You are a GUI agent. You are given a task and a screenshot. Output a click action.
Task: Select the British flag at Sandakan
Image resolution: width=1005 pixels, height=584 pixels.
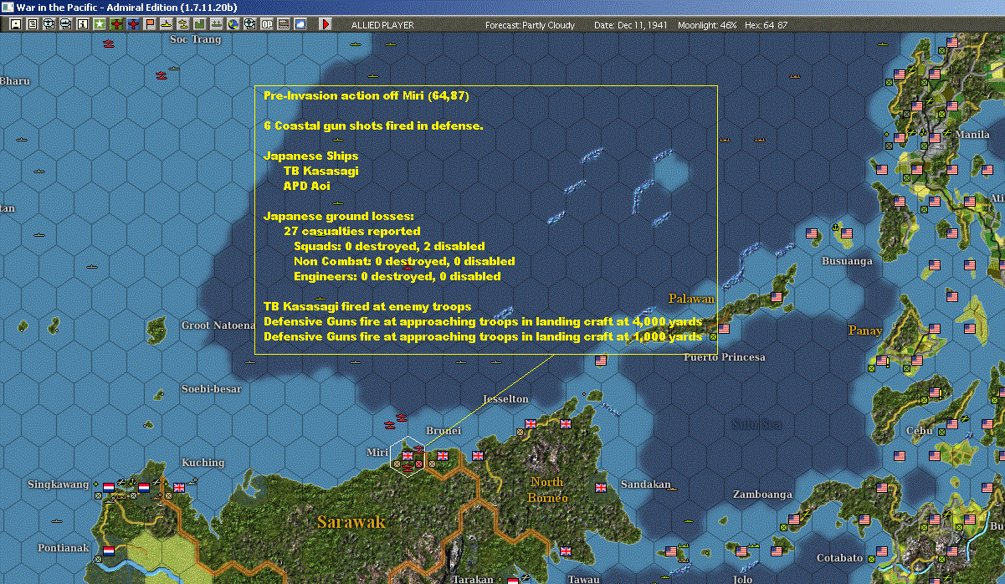click(600, 486)
